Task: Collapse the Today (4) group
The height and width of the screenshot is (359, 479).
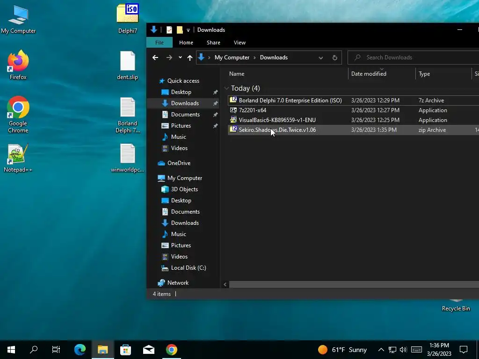Action: [x=226, y=88]
